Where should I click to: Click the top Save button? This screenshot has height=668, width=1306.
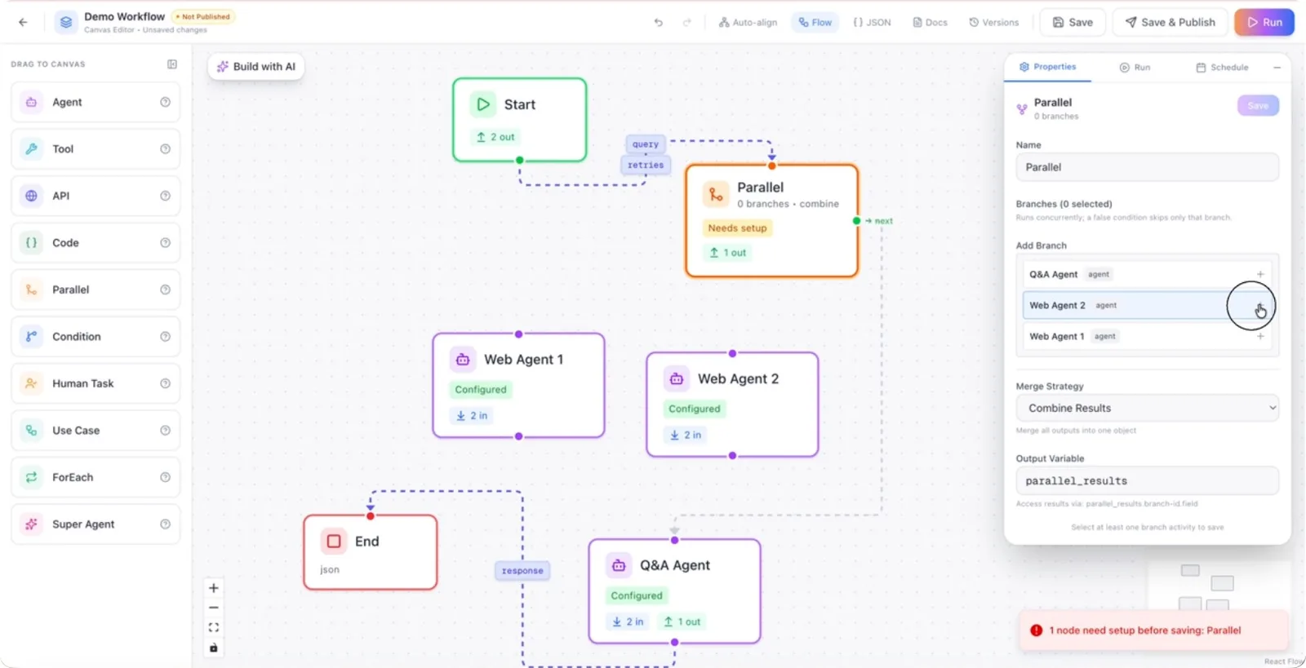[1073, 22]
